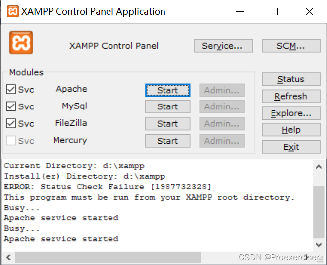
Task: Minimize the XAMPP window
Action: (x=240, y=12)
